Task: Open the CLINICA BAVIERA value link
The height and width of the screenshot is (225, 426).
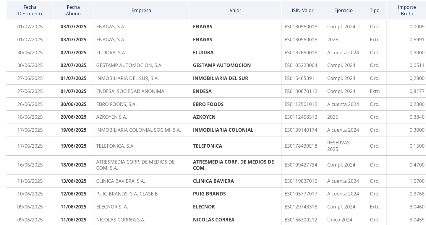Action: (213, 181)
